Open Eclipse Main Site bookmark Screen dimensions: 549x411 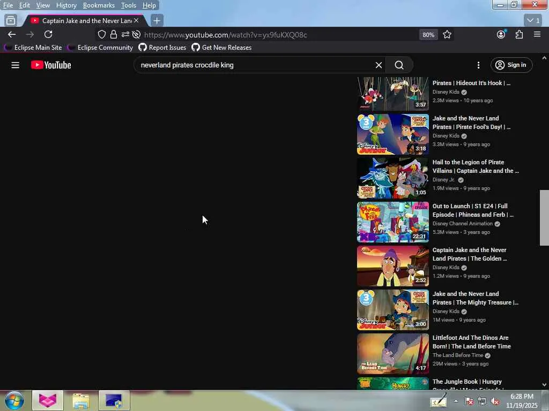click(34, 48)
